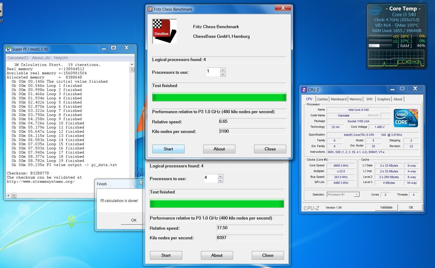Click the Kilo nodes per second value 3190
The image size is (435, 268).
[252, 131]
